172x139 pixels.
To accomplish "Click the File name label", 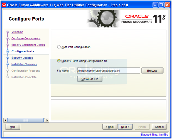I will tap(63, 71).
